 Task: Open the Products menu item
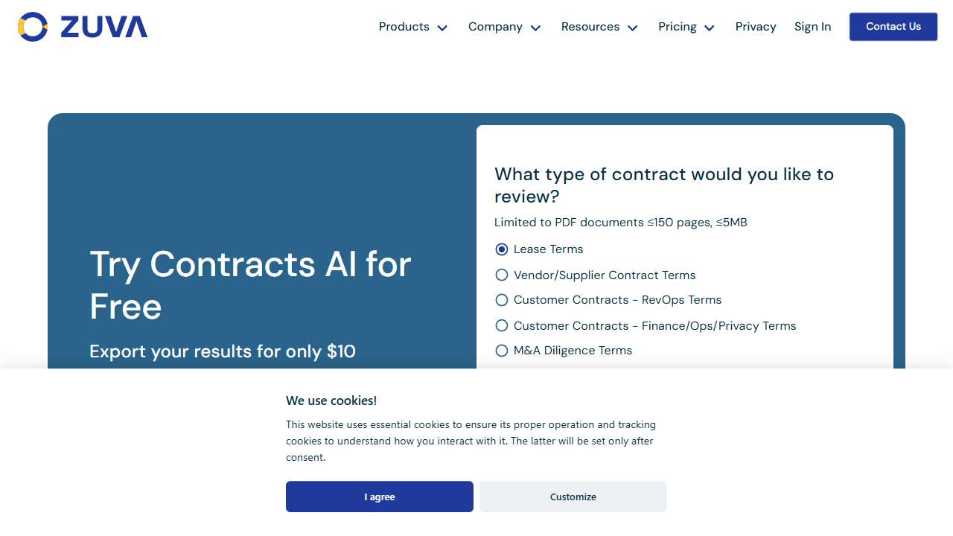[x=404, y=27]
